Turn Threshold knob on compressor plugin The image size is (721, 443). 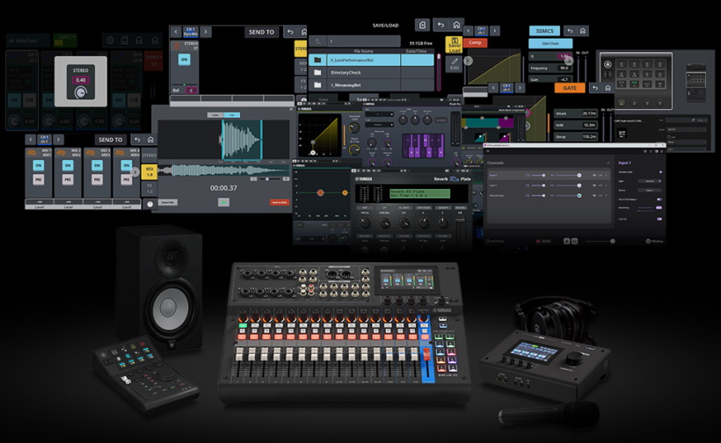[x=354, y=127]
